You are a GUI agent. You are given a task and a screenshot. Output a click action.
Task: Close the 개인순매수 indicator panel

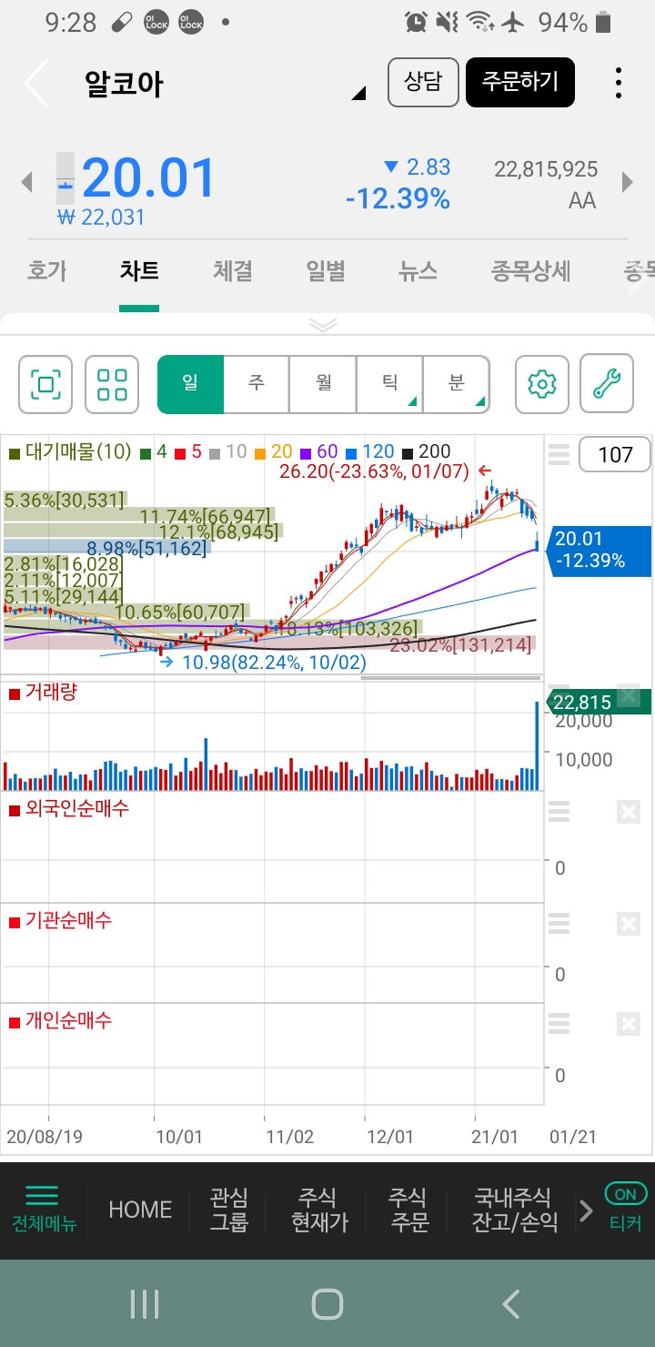click(x=628, y=1024)
